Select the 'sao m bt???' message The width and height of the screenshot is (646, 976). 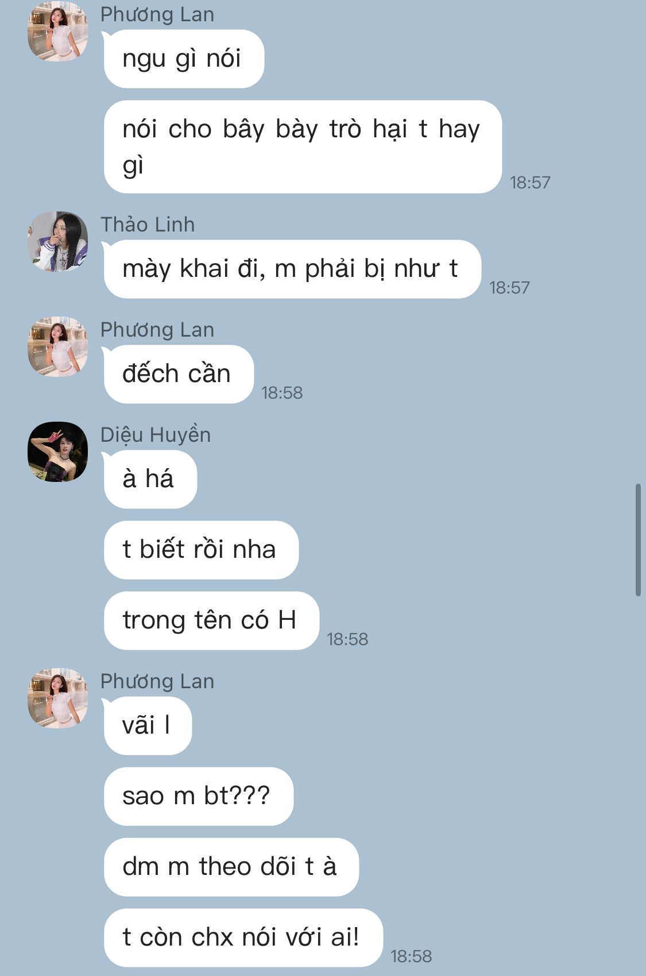(198, 796)
